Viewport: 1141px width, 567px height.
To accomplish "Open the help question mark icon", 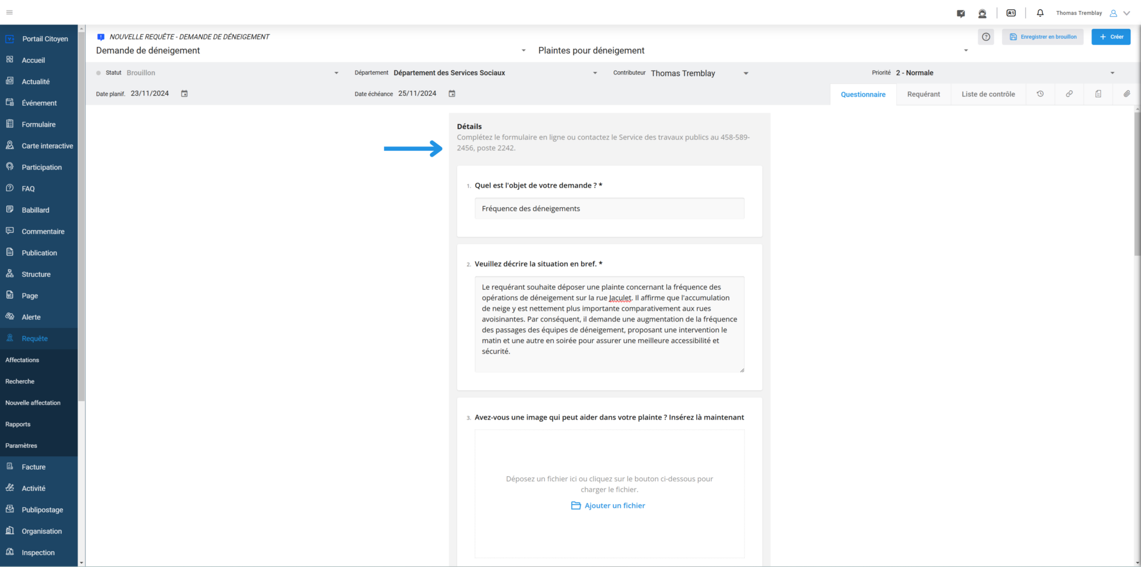I will (x=986, y=37).
